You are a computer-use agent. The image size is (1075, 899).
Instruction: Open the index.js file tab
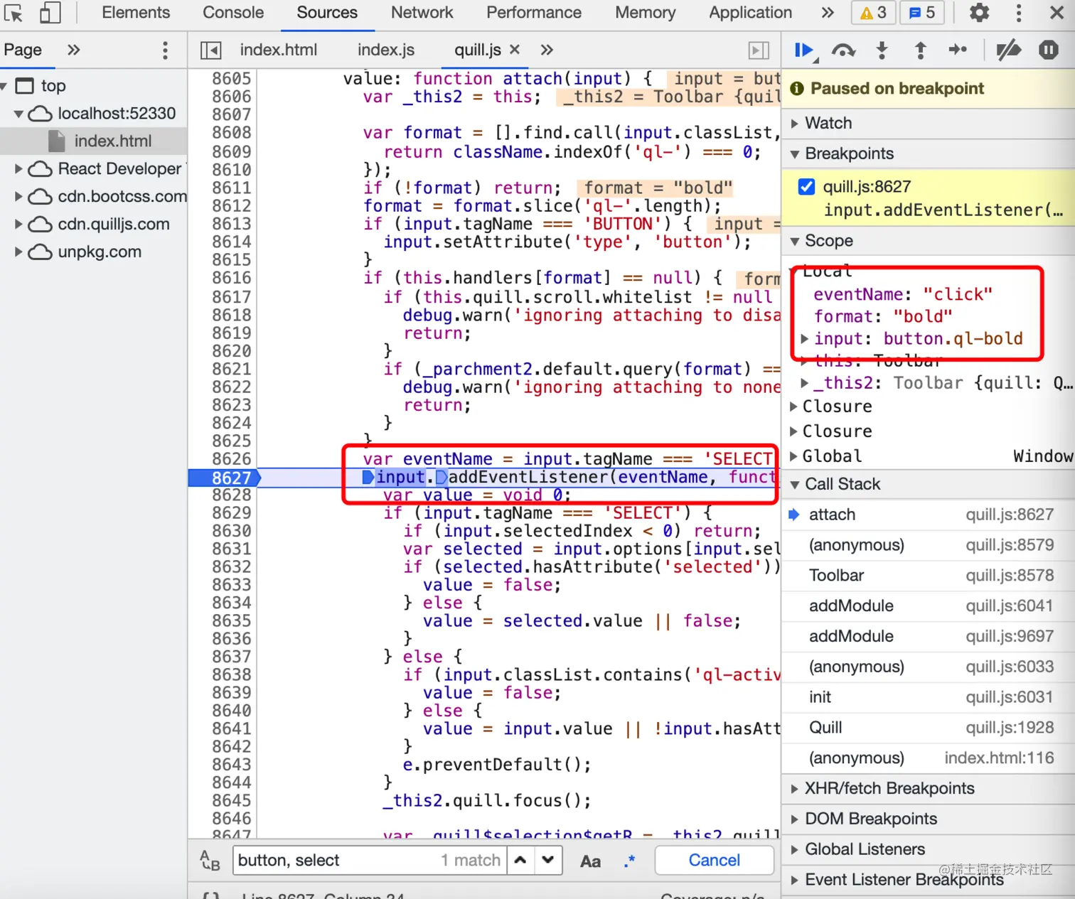click(x=386, y=50)
